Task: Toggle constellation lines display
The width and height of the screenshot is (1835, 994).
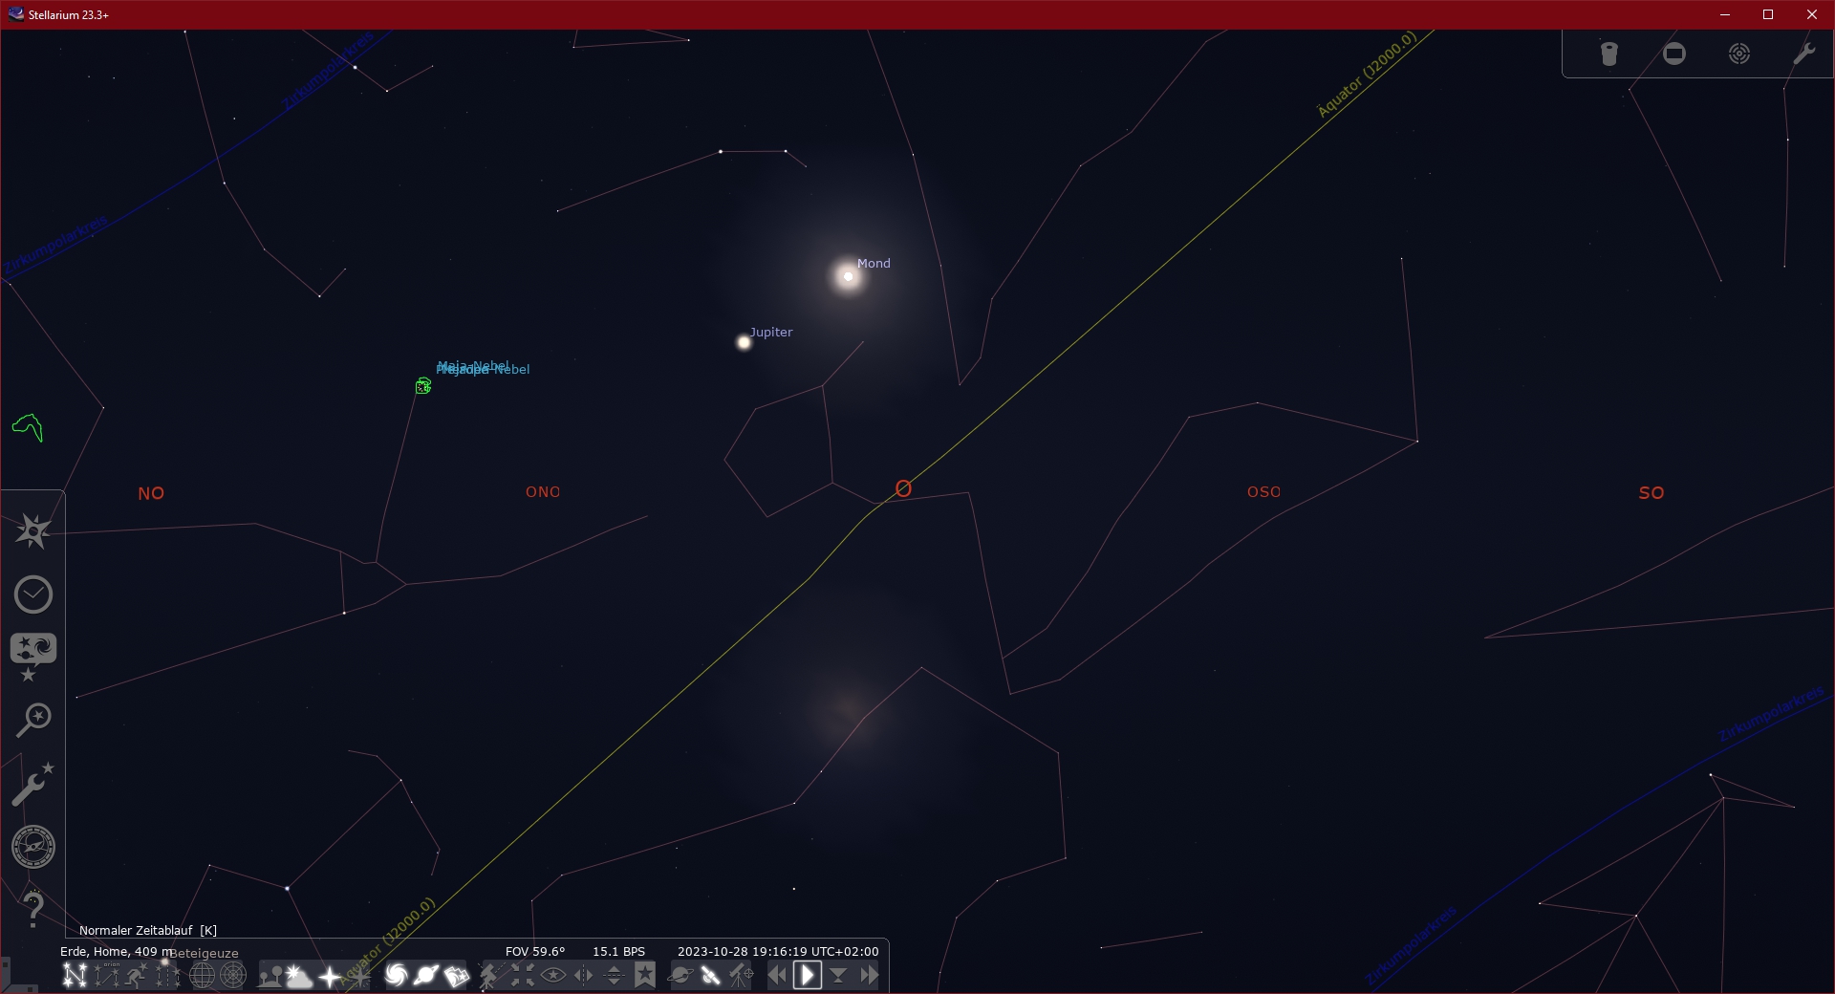Action: click(x=76, y=976)
